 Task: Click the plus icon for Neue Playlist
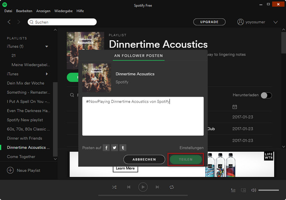[10, 170]
